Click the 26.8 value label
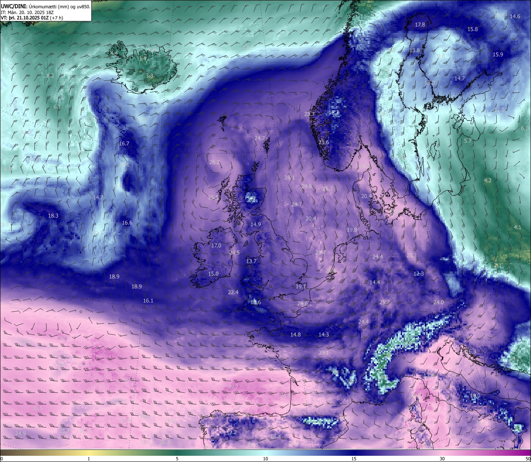The width and height of the screenshot is (531, 462). [307, 186]
